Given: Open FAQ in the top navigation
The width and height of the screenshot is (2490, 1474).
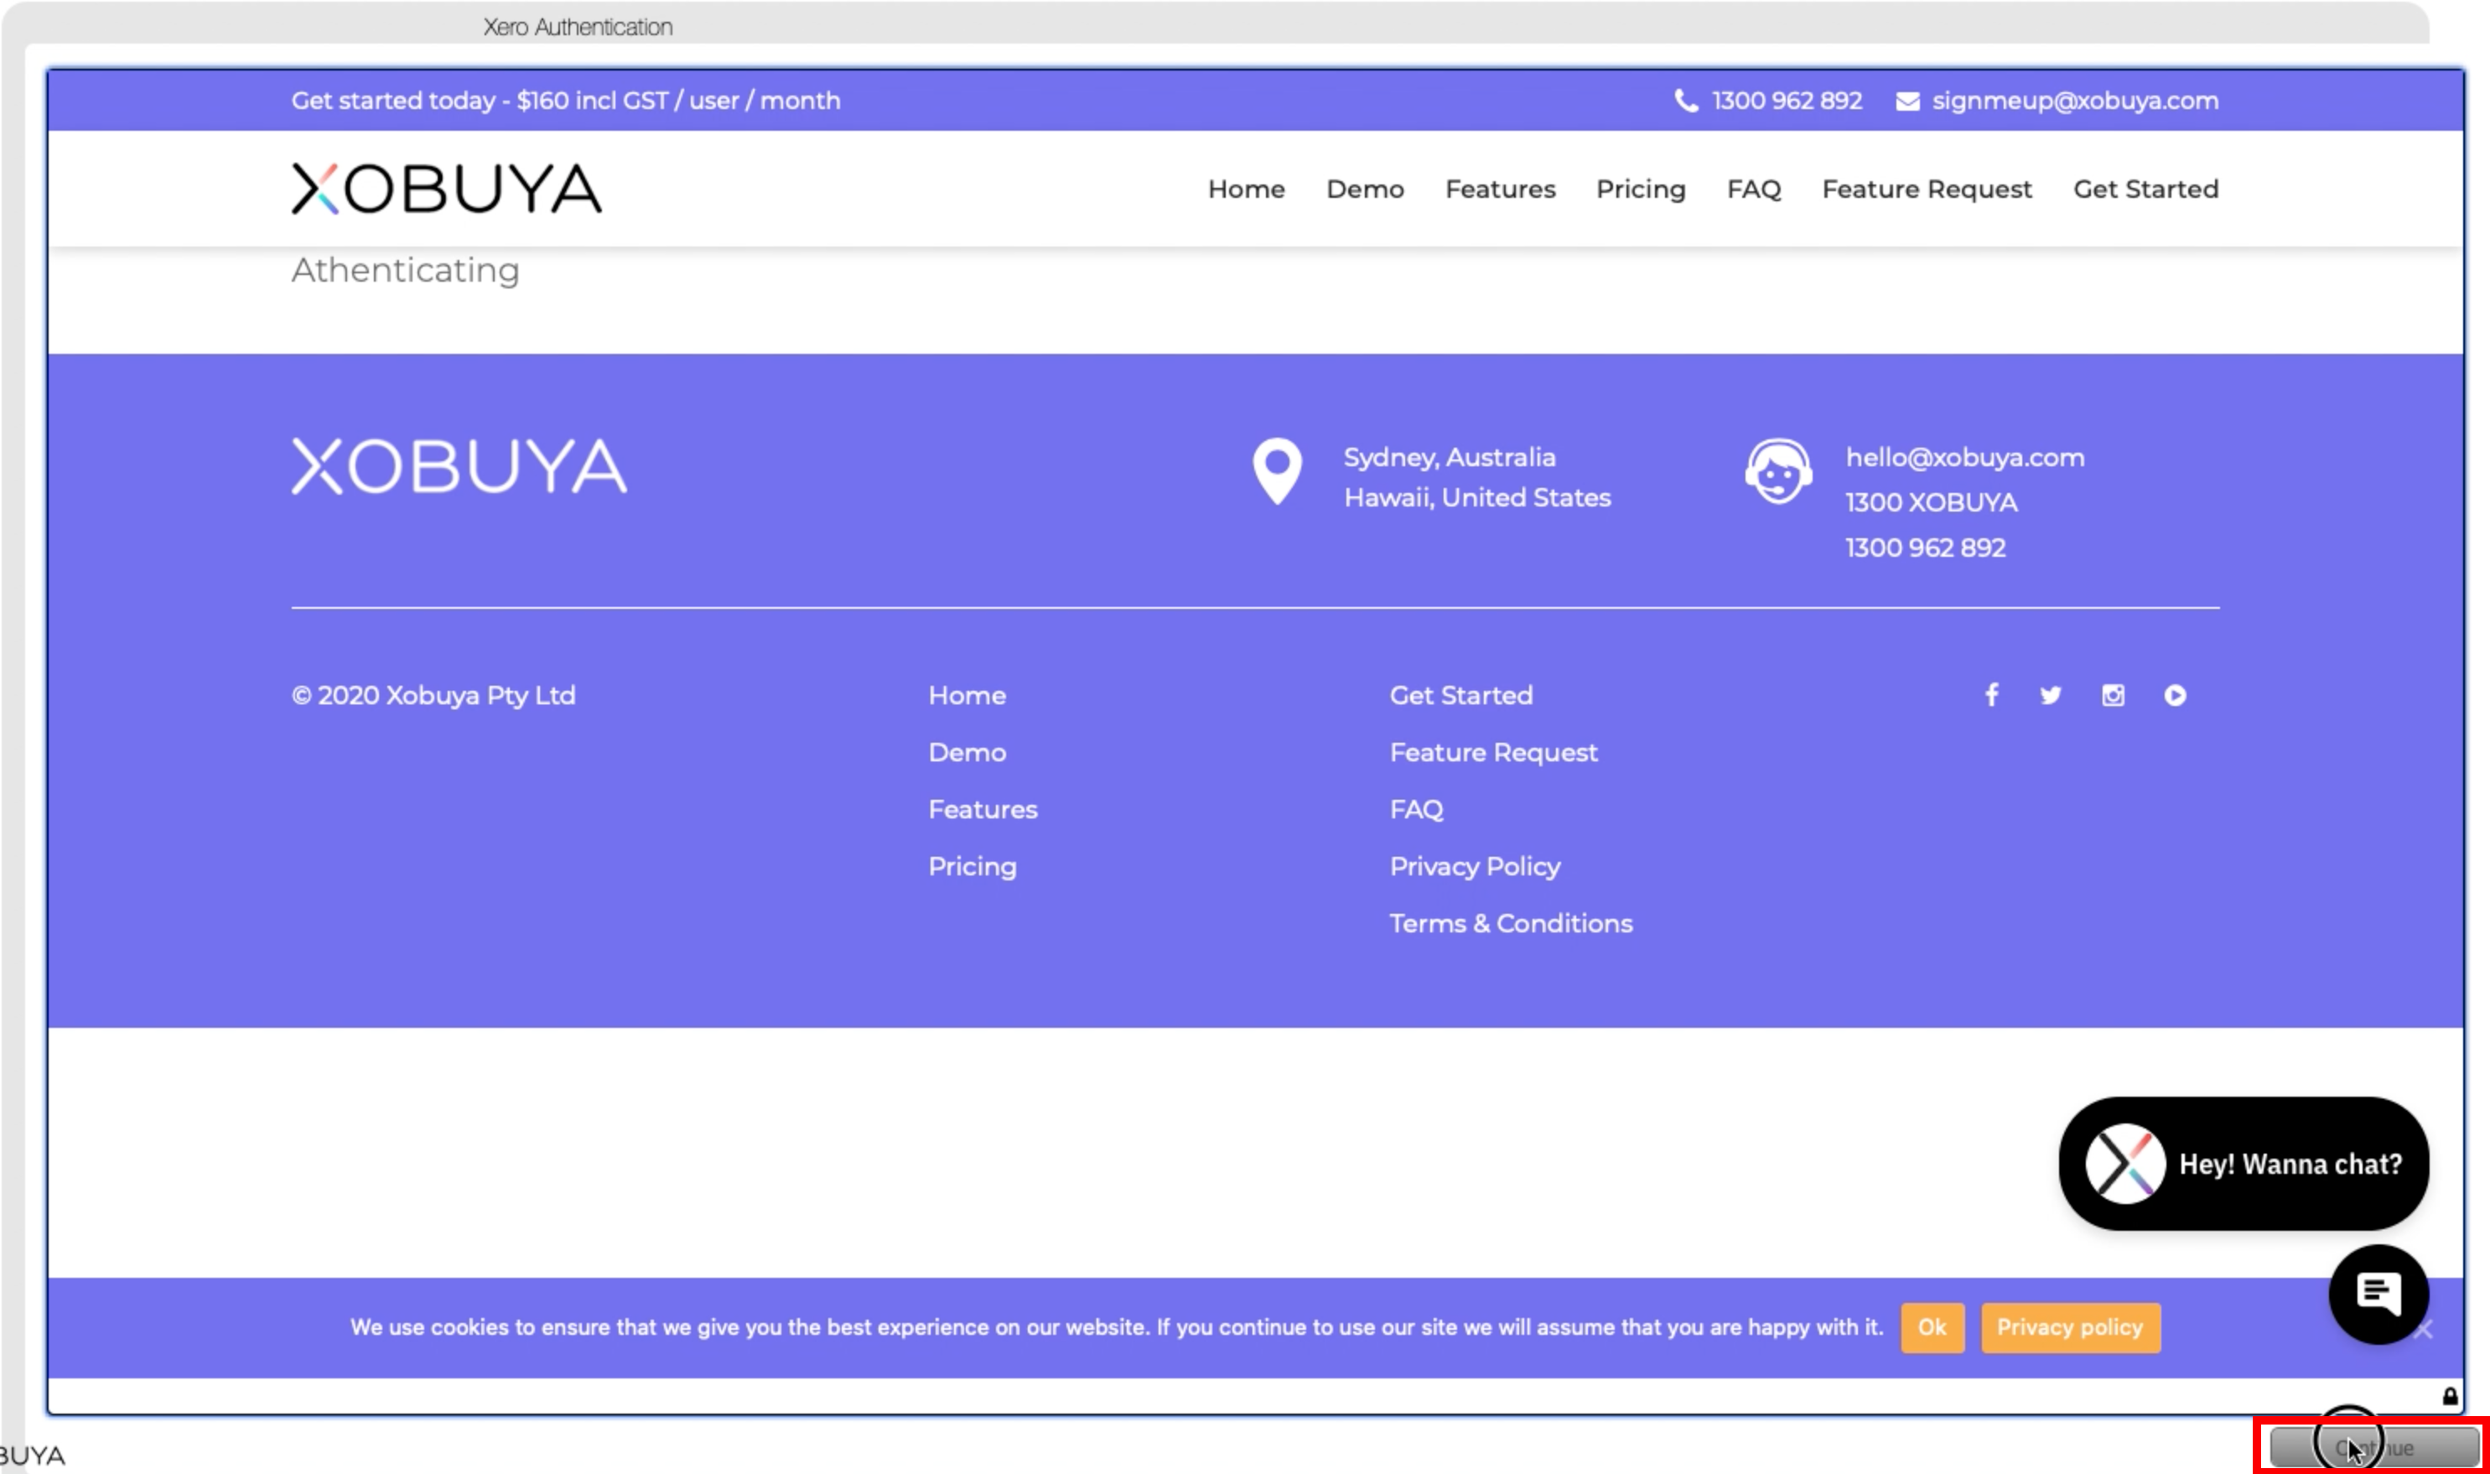Looking at the screenshot, I should 1753,189.
